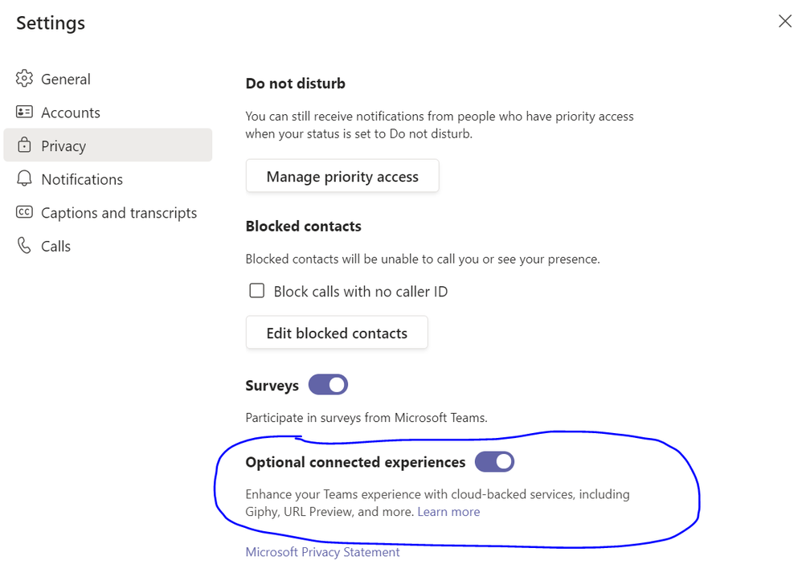
Task: Click the Calls phone icon
Action: 25,246
